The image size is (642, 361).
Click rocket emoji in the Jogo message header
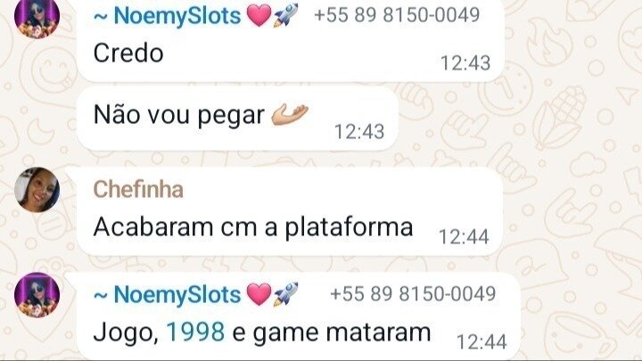tap(286, 294)
